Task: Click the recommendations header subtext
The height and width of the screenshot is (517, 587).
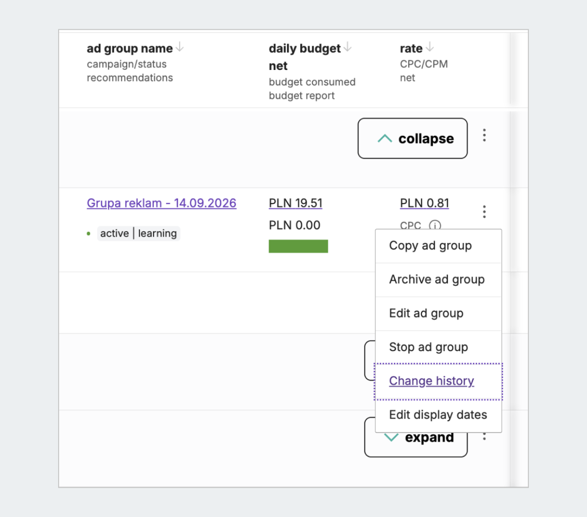Action: 130,78
